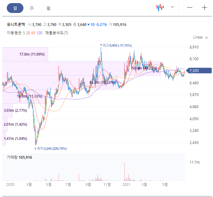Click the 4,050 price axis label
213x197 pixels.
coord(194,119)
